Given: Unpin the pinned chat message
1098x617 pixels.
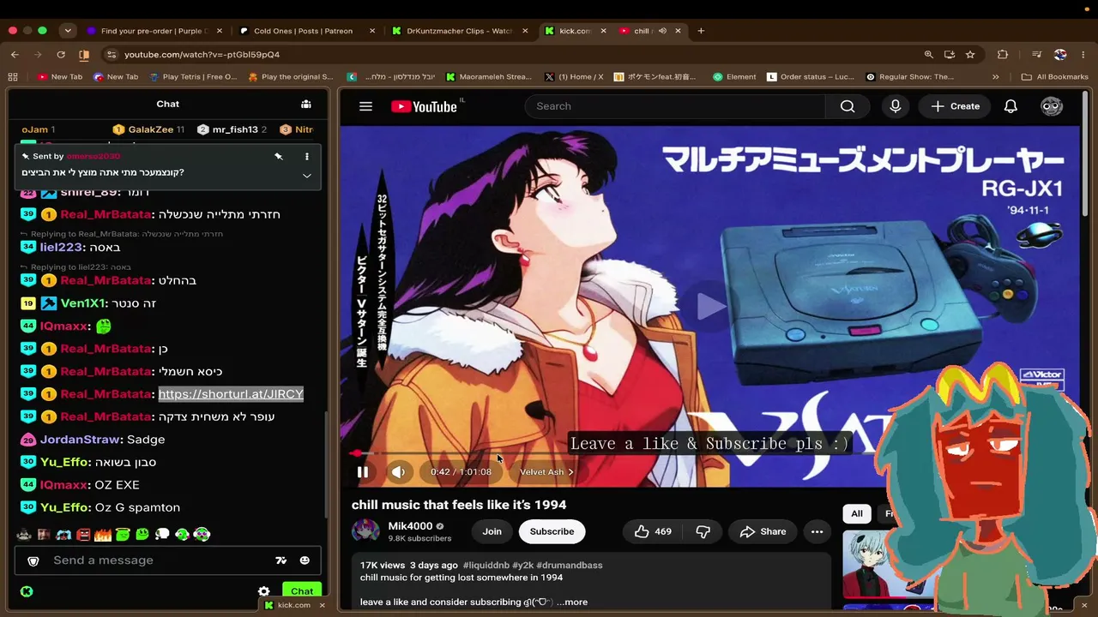Looking at the screenshot, I should click(x=278, y=157).
